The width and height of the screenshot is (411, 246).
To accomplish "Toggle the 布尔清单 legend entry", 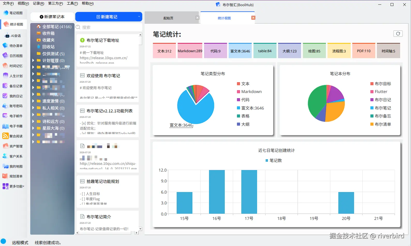I will 381,124.
